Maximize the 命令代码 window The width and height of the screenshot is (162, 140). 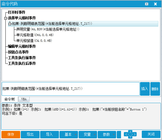click(147, 4)
